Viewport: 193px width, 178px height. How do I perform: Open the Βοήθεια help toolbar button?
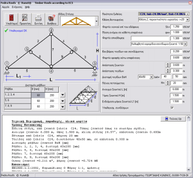click(x=52, y=19)
